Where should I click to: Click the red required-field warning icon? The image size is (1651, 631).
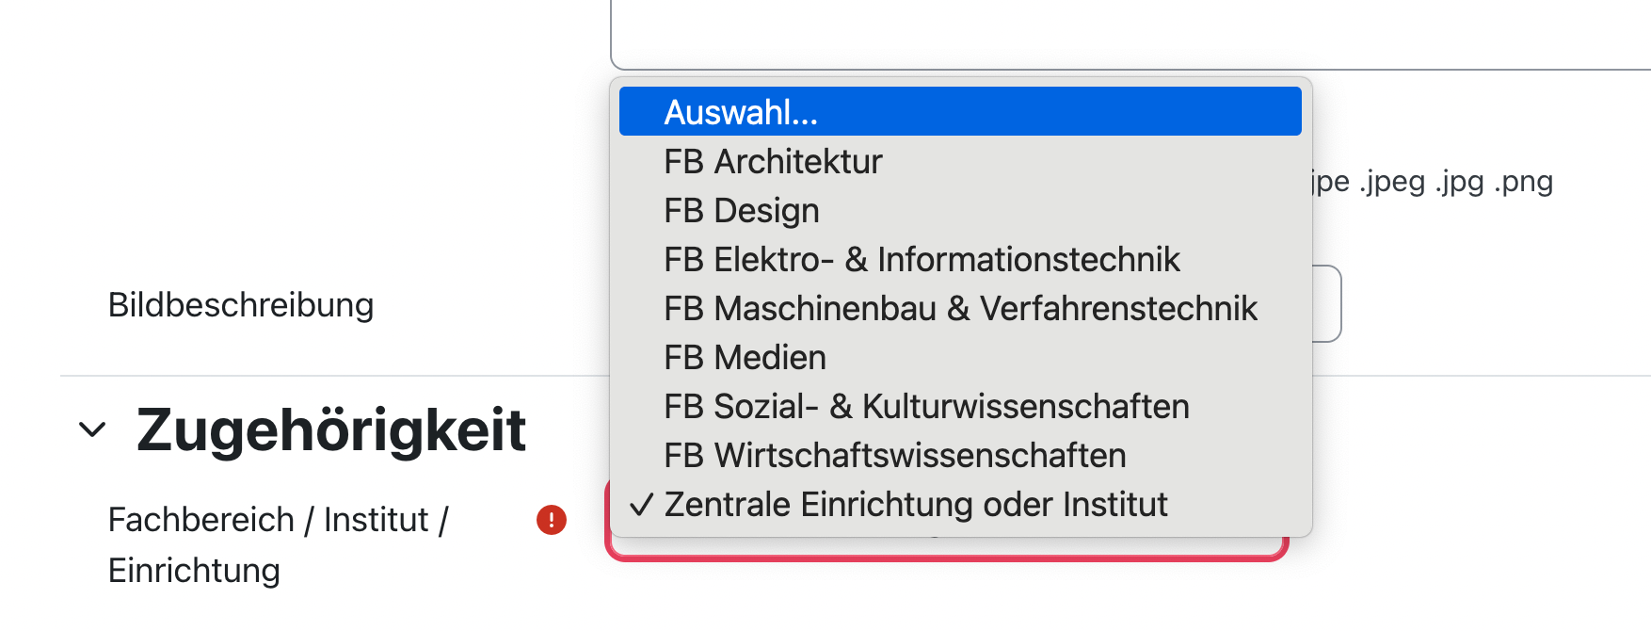552,520
